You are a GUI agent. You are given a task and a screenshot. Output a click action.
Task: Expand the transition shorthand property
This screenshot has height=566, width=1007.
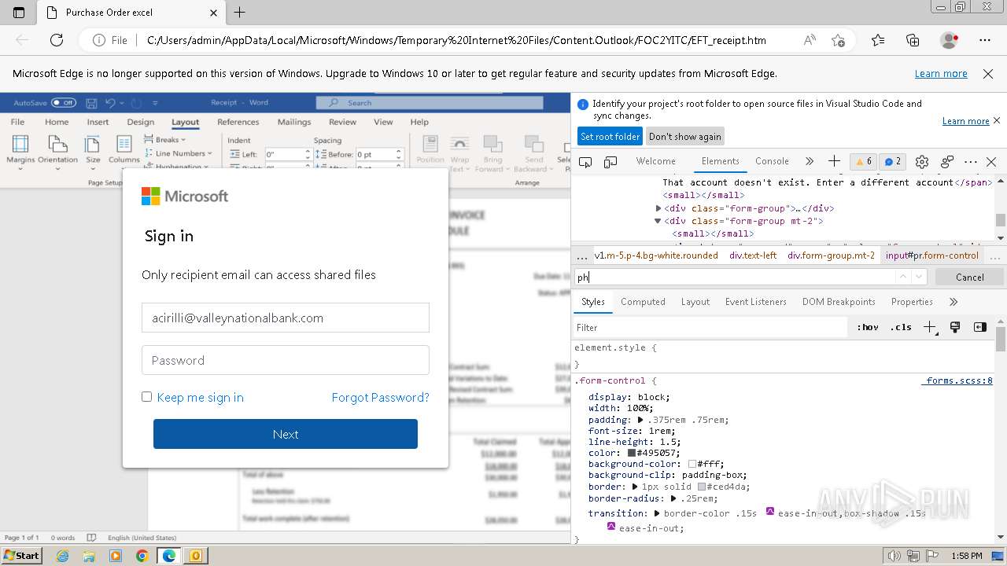pyautogui.click(x=657, y=513)
